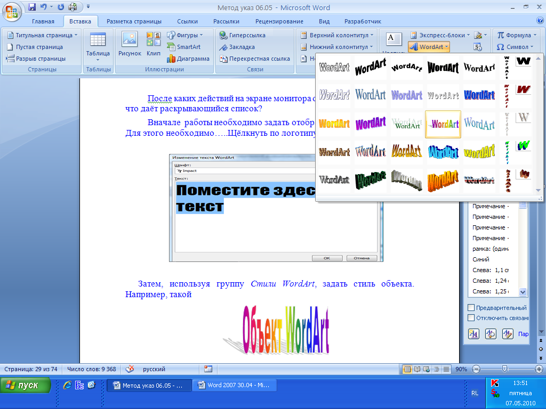Switch to Full Screen Reading view icon
546x409 pixels.
point(417,369)
